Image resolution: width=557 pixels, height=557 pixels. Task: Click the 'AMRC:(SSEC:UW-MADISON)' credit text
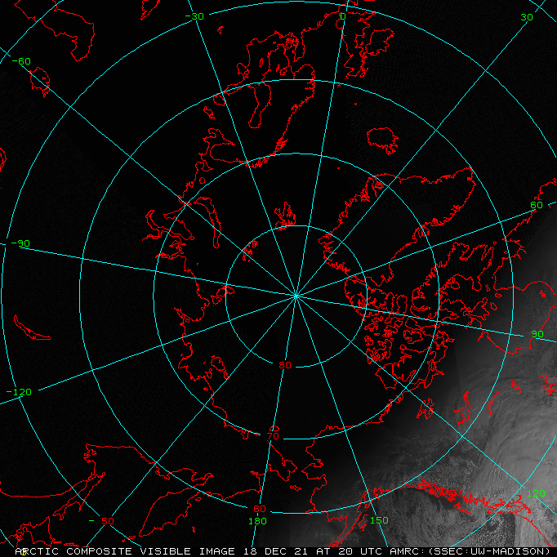(470, 551)
